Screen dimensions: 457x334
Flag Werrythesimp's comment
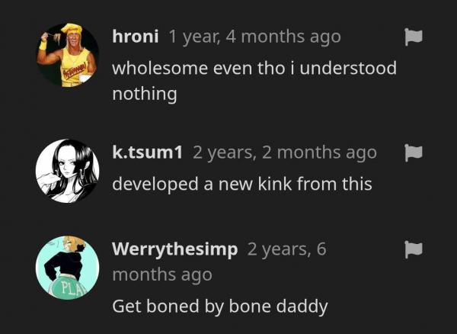(x=414, y=249)
